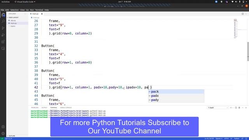Click 'ipadx=10' on line 42

click(x=133, y=87)
